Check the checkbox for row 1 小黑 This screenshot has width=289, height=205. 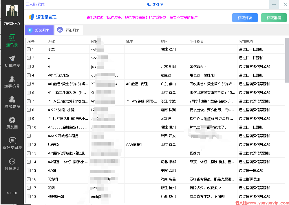(29, 49)
